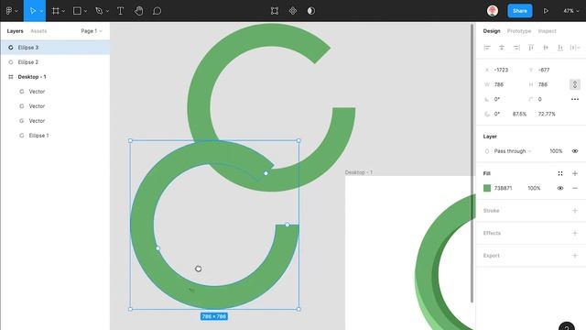The image size is (586, 330).
Task: Open the 47% zoom dropdown
Action: tap(571, 11)
